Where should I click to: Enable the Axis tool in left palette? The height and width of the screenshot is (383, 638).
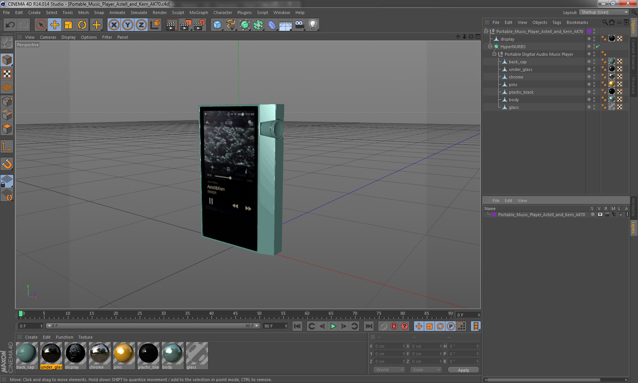pos(7,146)
